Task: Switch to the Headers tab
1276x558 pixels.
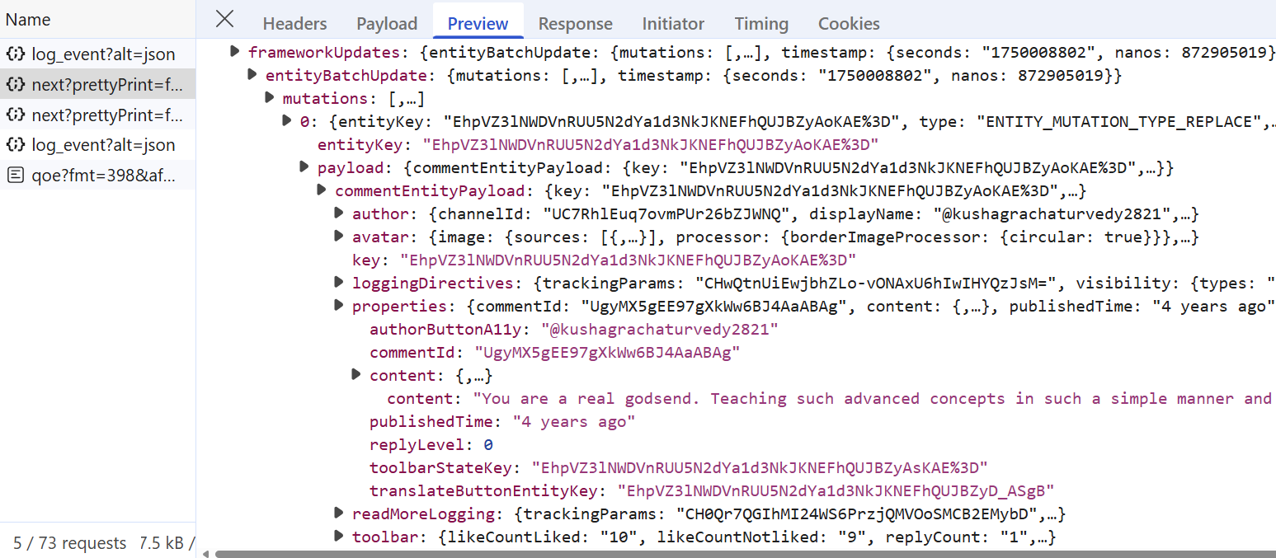Action: coord(294,24)
